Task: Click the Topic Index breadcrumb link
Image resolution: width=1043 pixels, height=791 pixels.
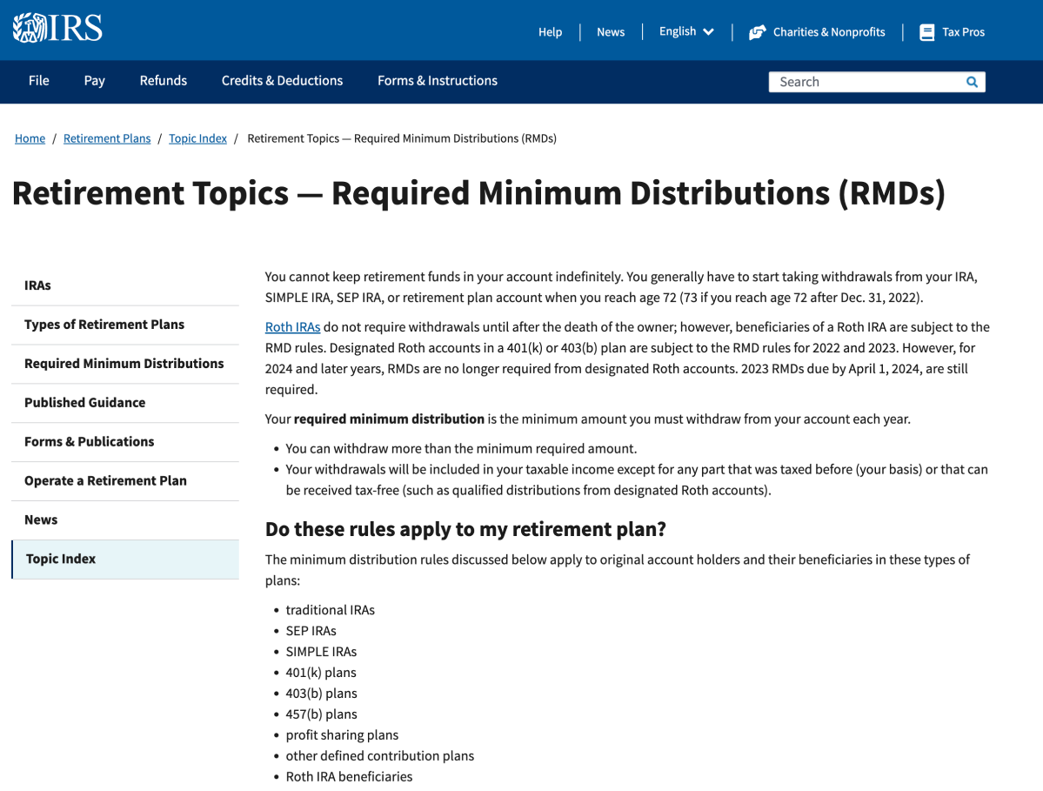Action: pyautogui.click(x=197, y=138)
